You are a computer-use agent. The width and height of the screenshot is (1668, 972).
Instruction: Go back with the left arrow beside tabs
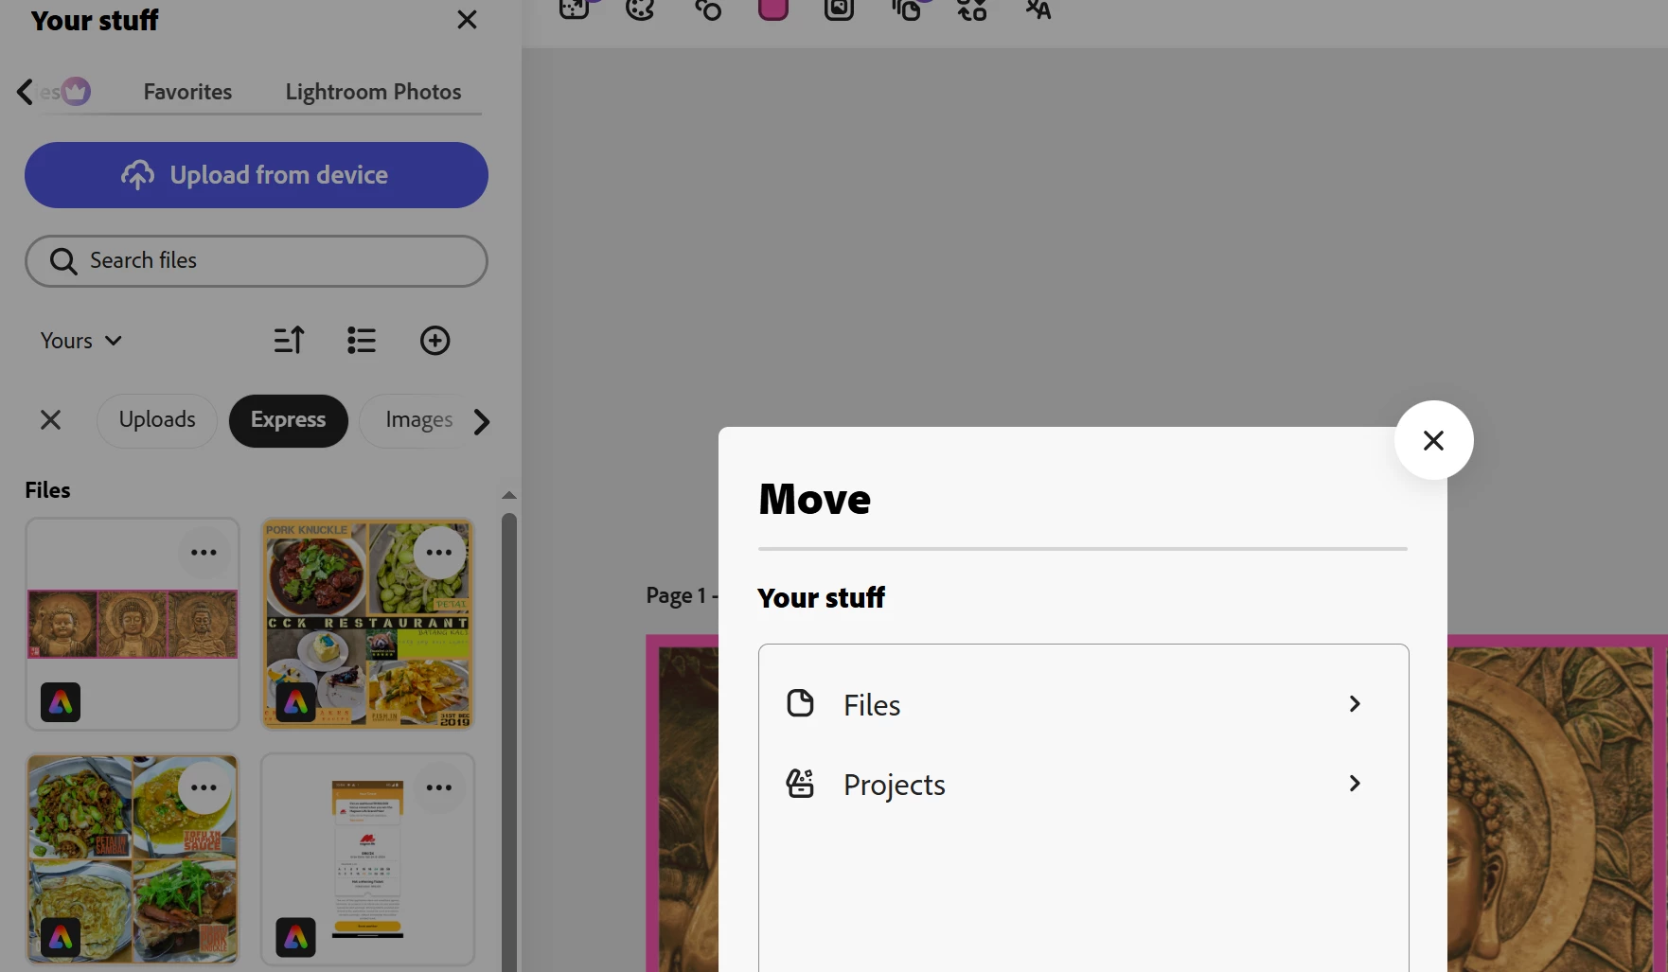(25, 92)
